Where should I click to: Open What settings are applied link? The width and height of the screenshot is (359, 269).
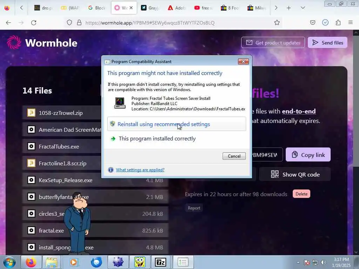point(140,170)
